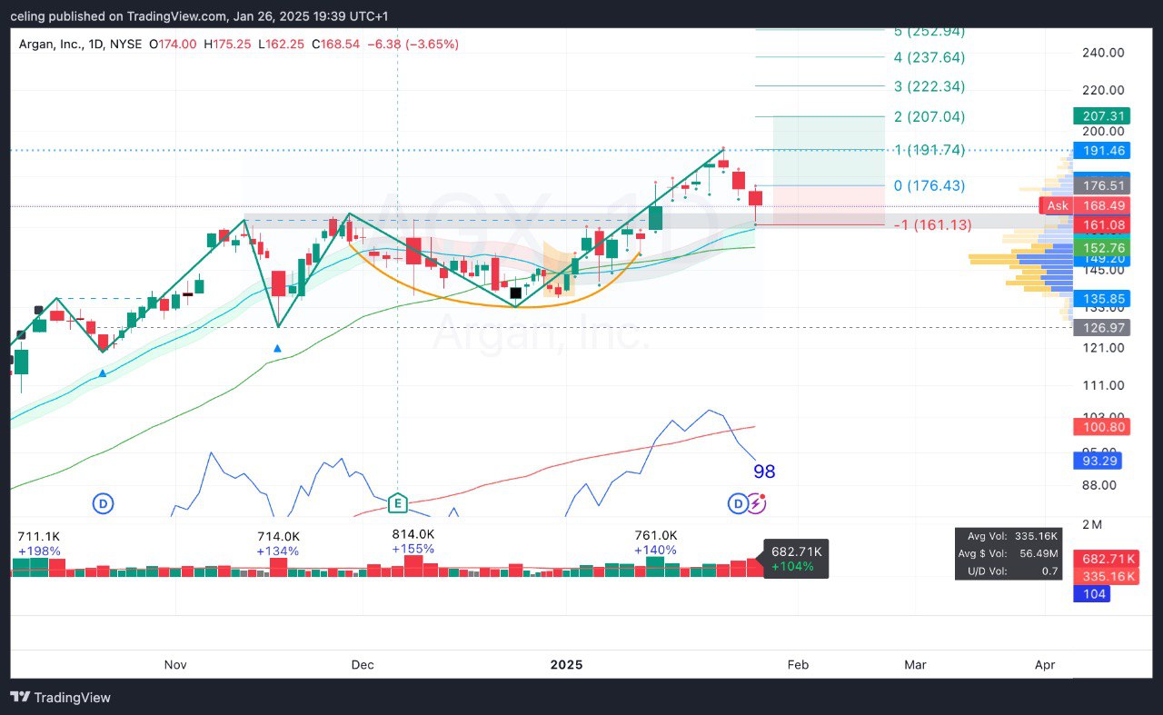The image size is (1163, 715).
Task: Click the Fibonacci level 2 (207.04) label
Action: [x=929, y=116]
